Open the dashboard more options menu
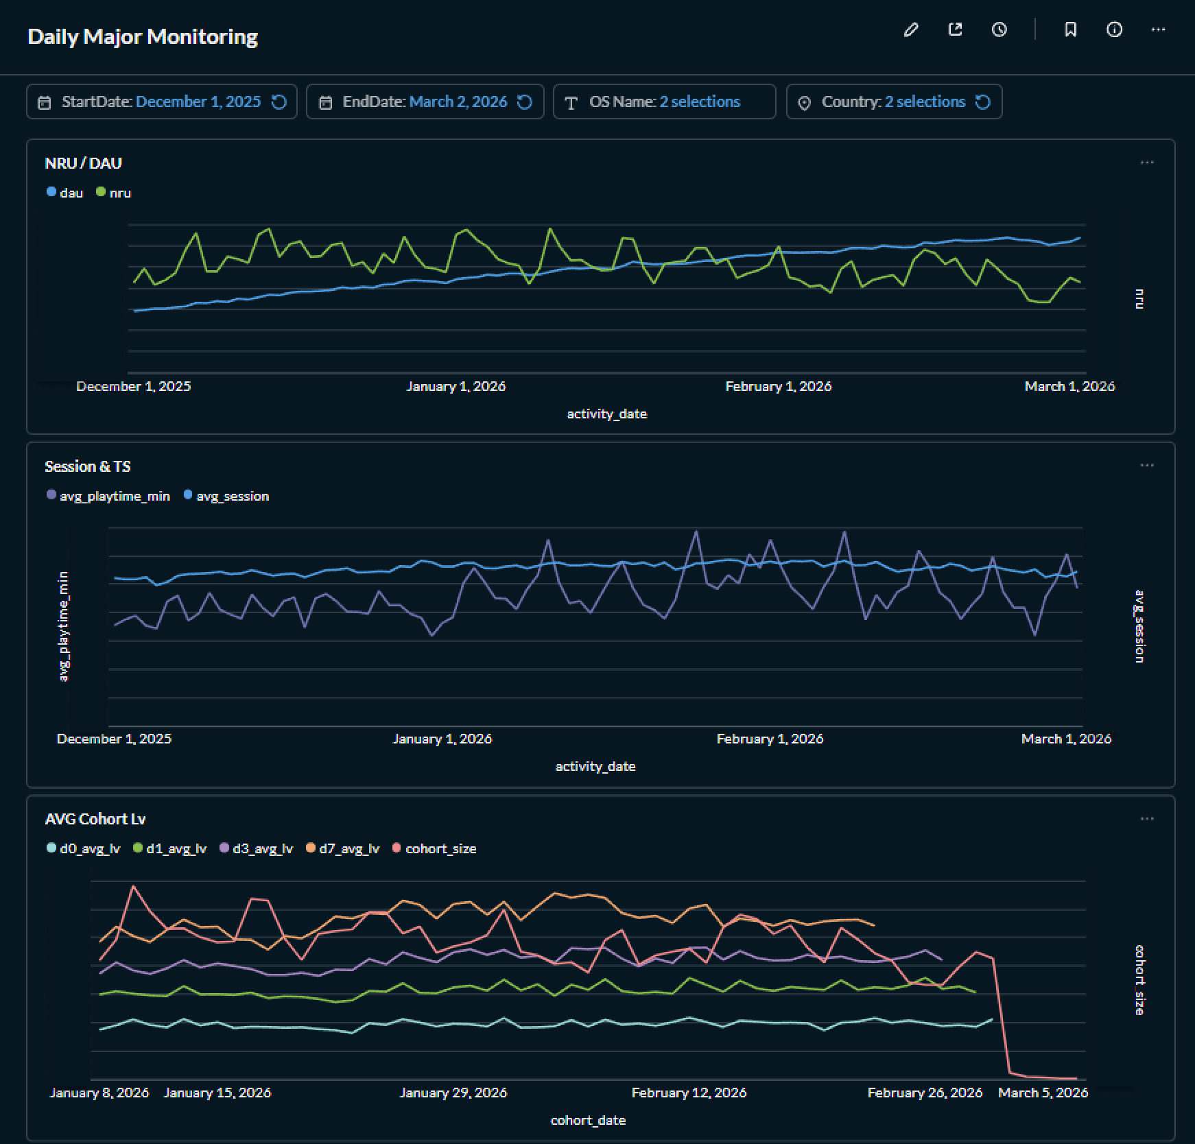The image size is (1195, 1144). pos(1159,29)
